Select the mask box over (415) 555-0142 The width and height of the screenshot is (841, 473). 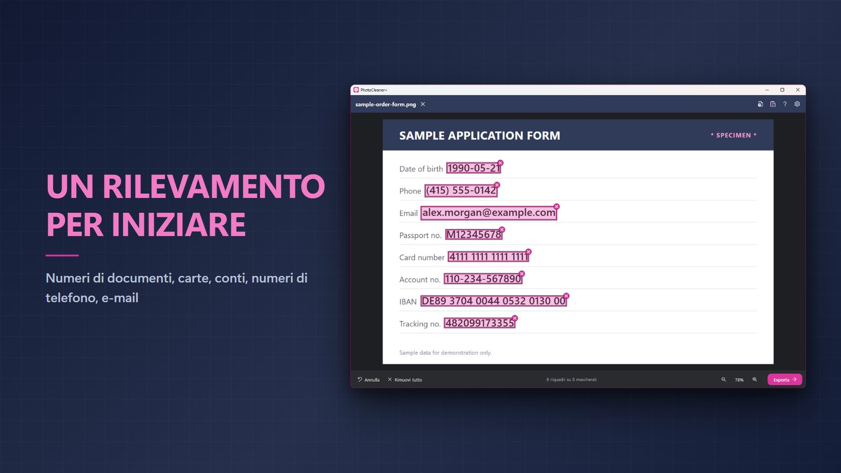click(461, 190)
